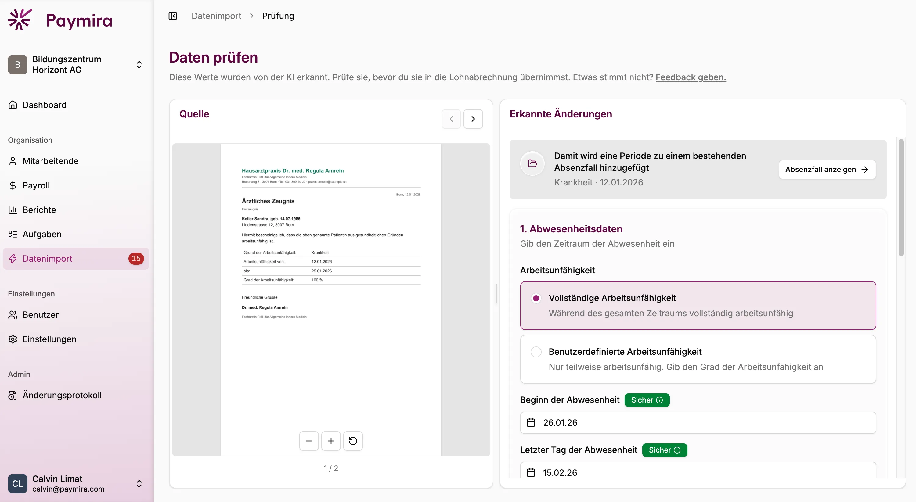Open Änderungsprotokoll in the sidebar
The height and width of the screenshot is (502, 916).
coord(76,395)
